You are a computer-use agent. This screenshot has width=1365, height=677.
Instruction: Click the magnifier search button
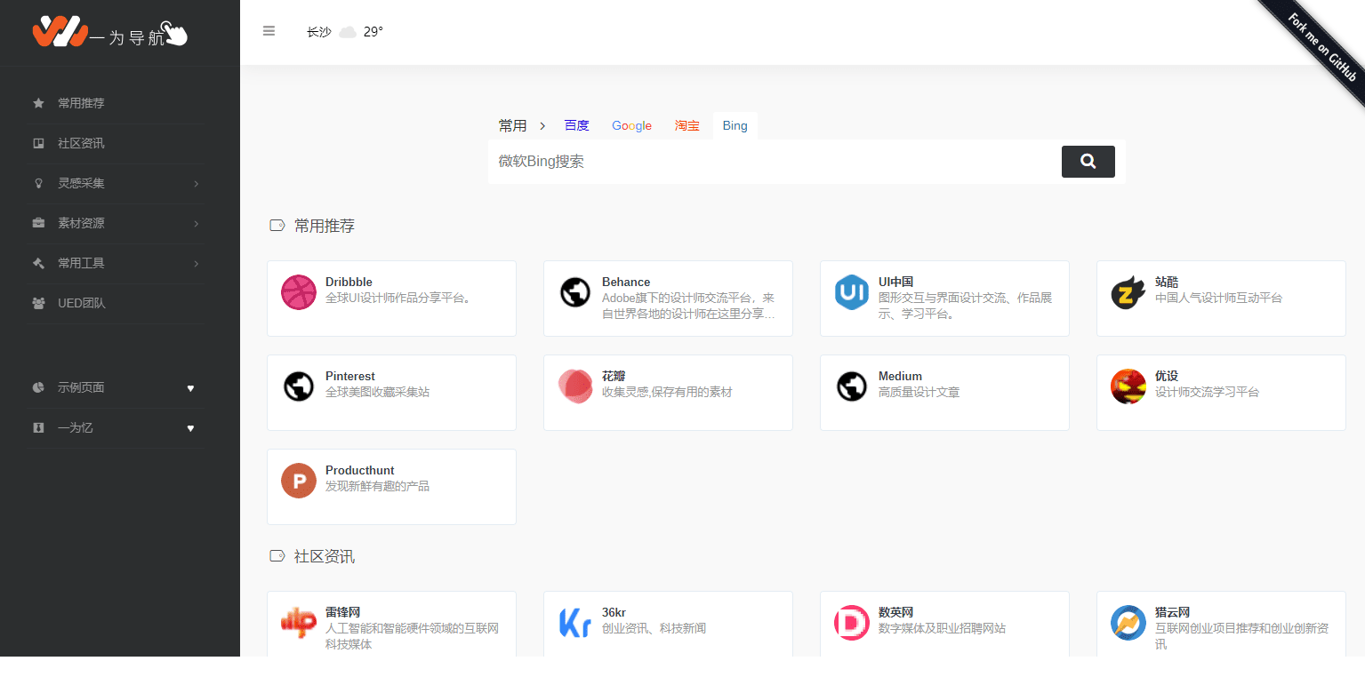(x=1088, y=162)
